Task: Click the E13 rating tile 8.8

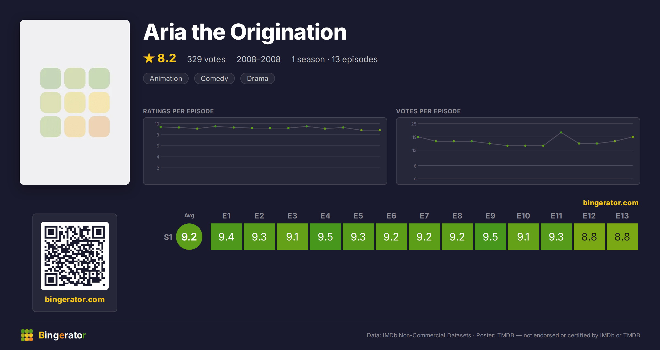Action: coord(622,237)
